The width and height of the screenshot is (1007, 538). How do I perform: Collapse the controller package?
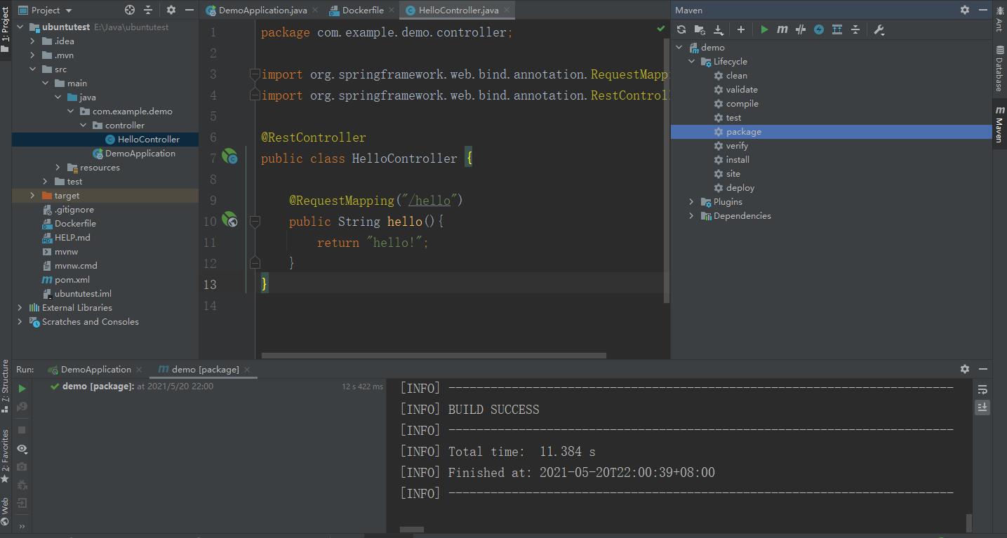click(x=83, y=126)
